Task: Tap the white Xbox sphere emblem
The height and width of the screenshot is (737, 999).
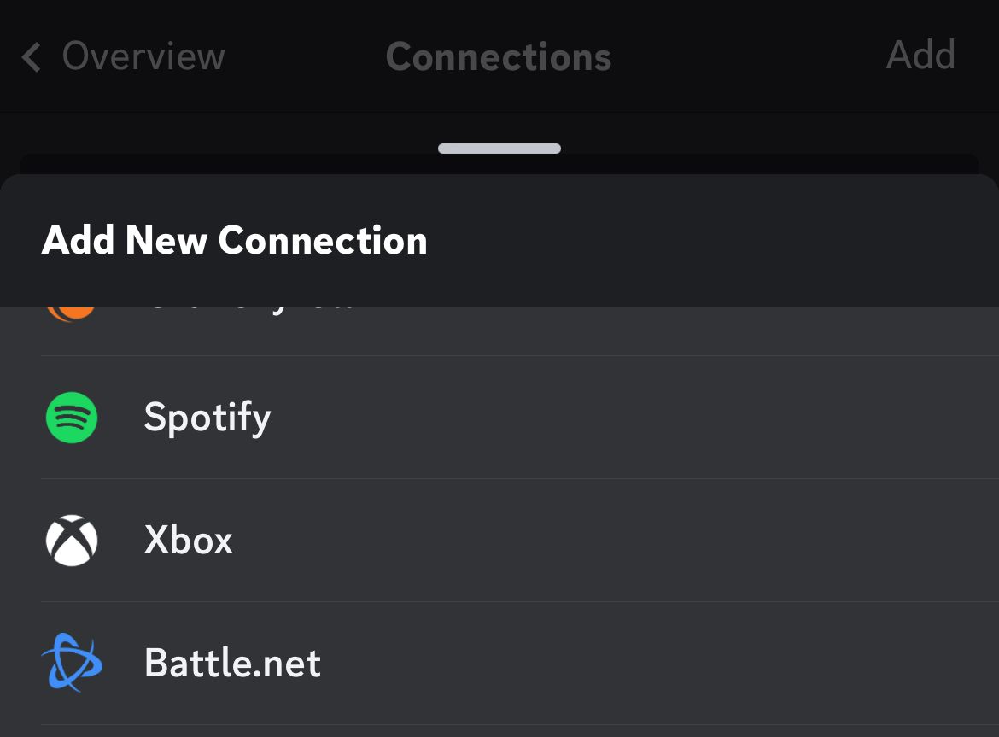Action: 72,541
